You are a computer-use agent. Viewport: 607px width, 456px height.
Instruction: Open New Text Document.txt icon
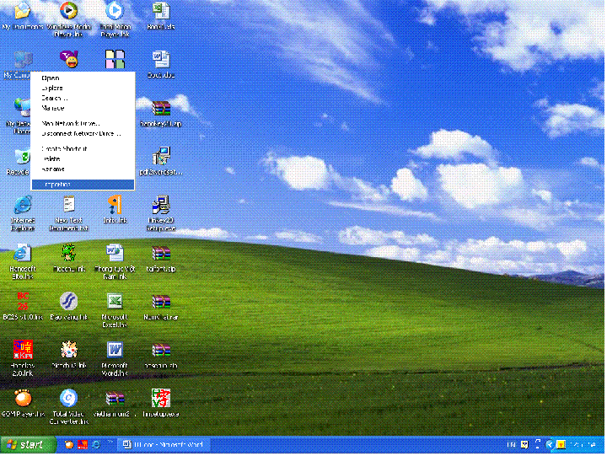coord(68,204)
